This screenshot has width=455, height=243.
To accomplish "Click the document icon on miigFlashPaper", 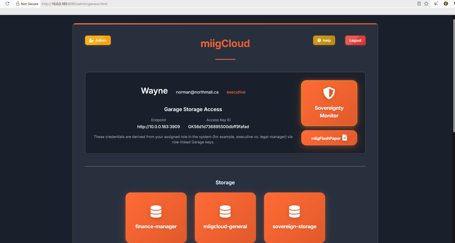I will [x=345, y=138].
